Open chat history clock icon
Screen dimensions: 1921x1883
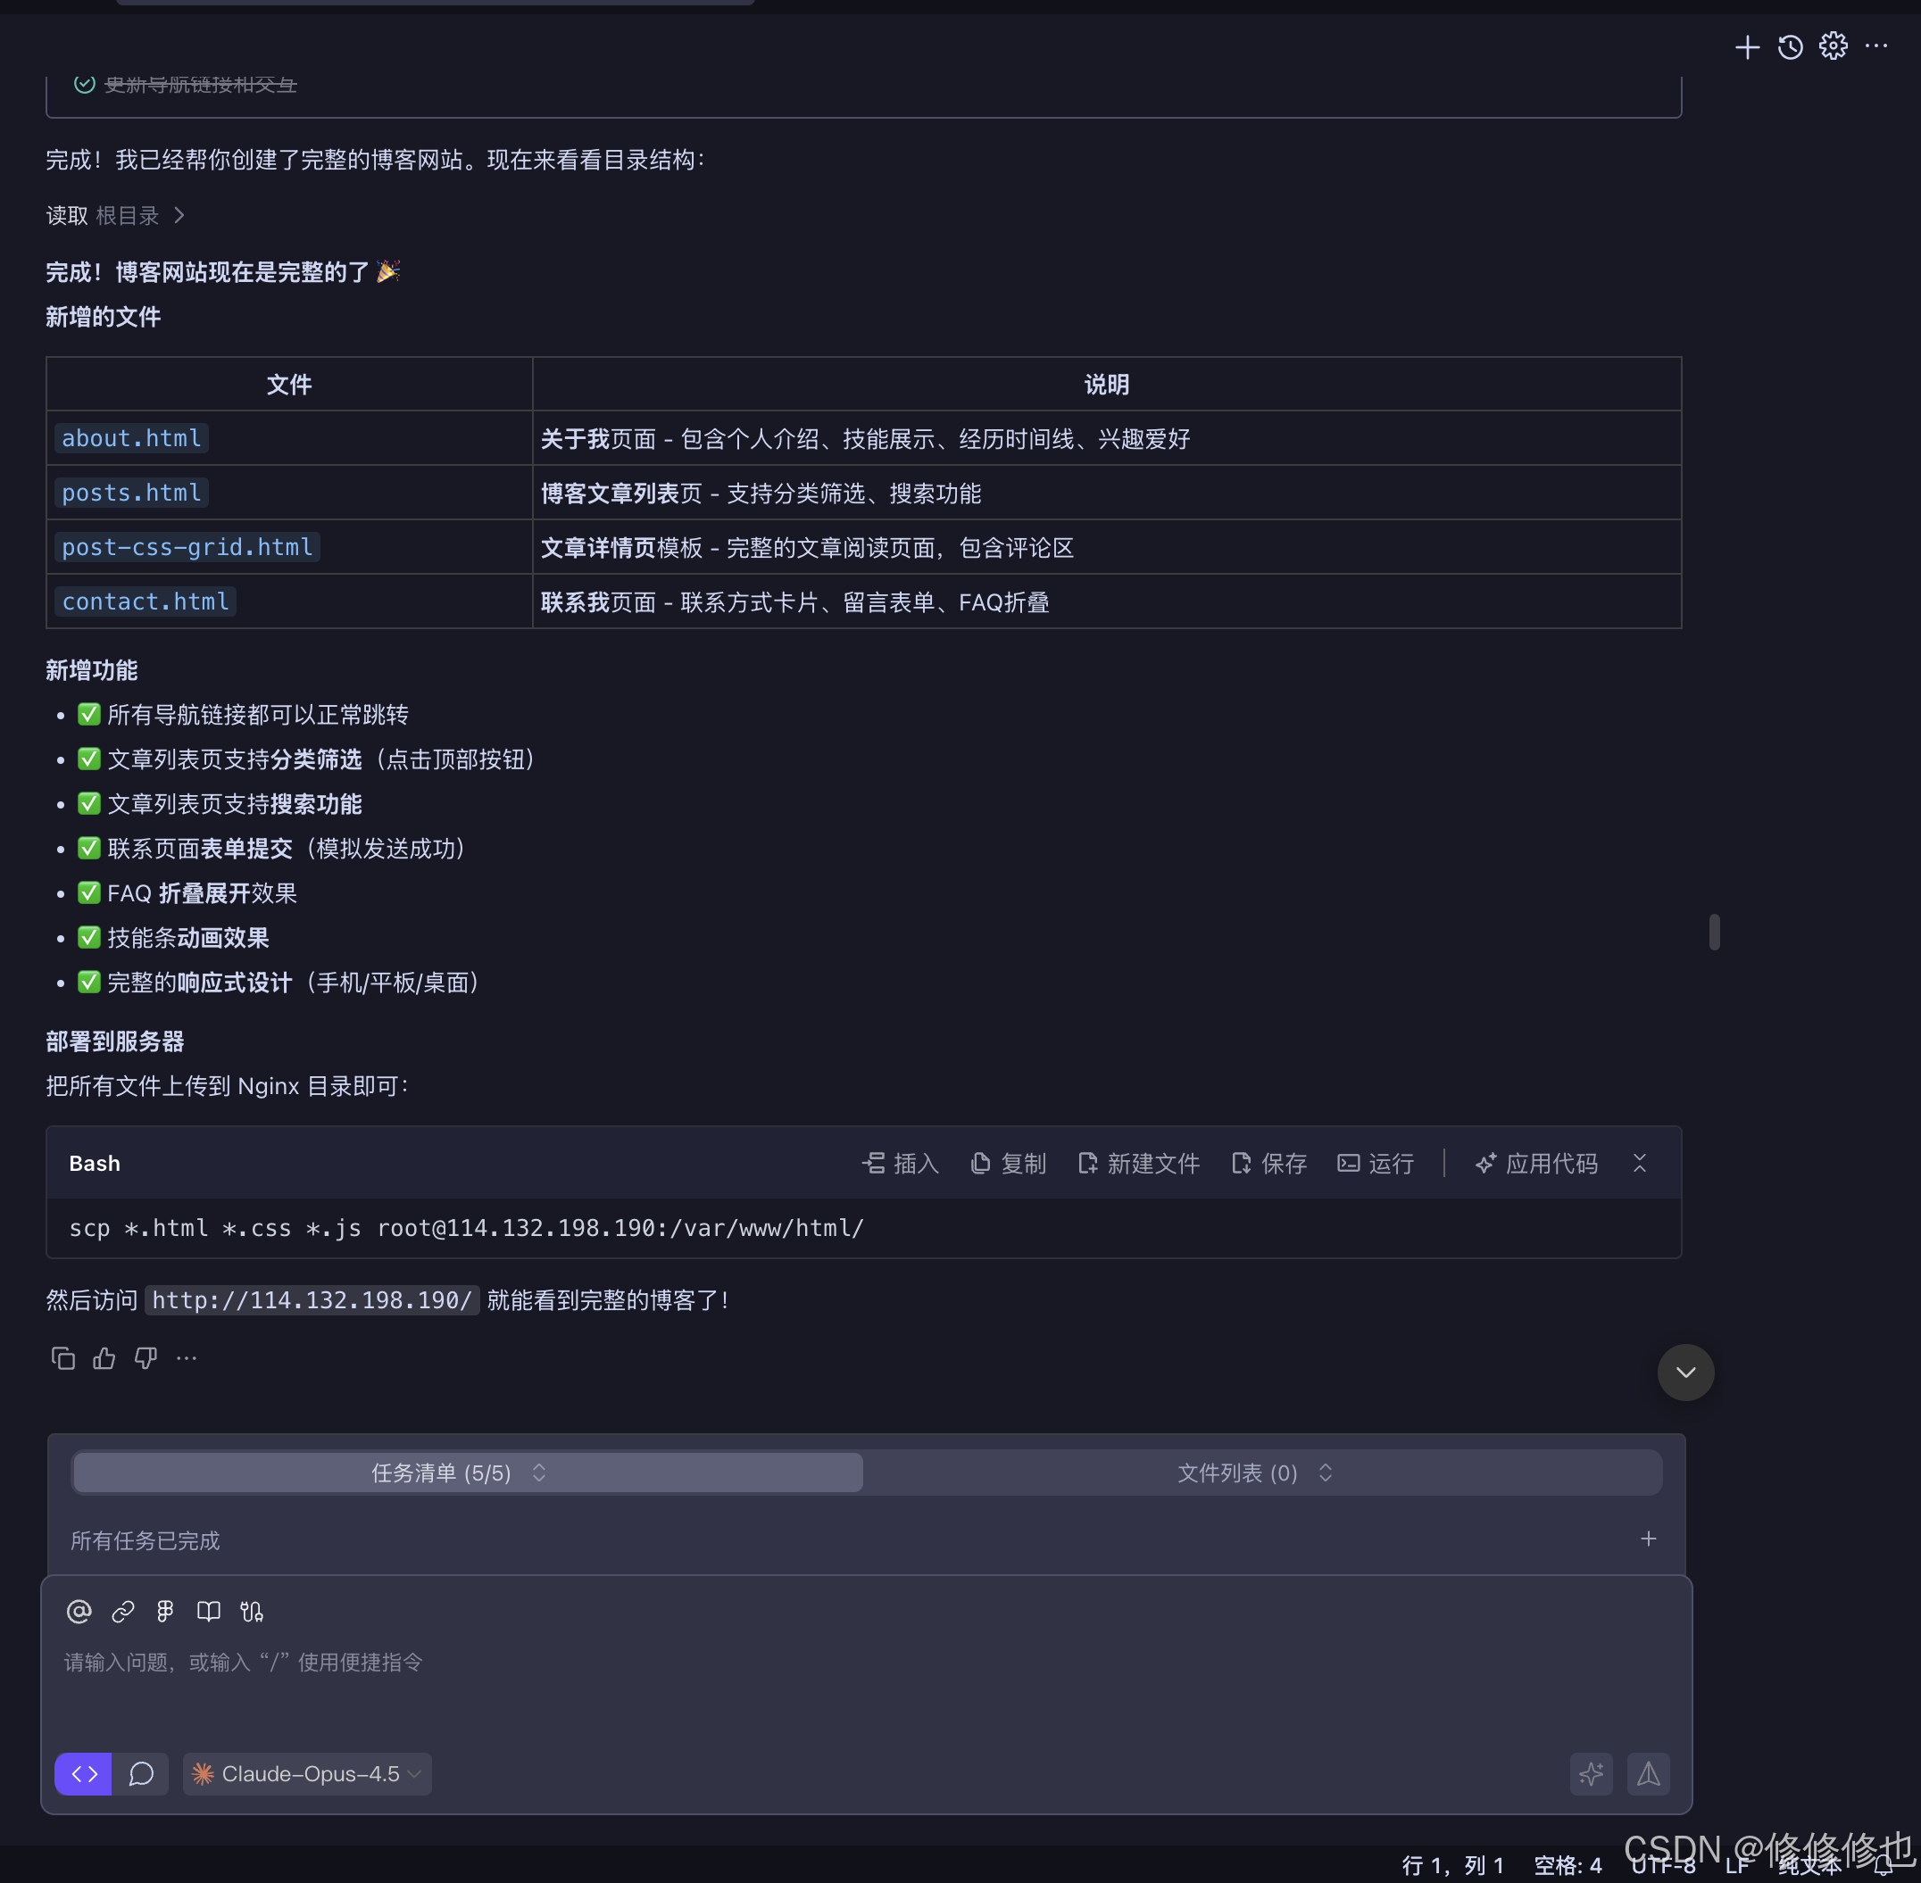tap(1790, 46)
